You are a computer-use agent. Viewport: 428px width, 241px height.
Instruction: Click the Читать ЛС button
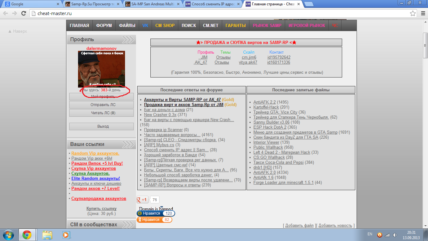click(102, 113)
